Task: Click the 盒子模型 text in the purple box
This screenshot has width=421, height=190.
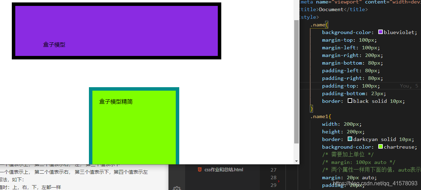Action: point(54,44)
